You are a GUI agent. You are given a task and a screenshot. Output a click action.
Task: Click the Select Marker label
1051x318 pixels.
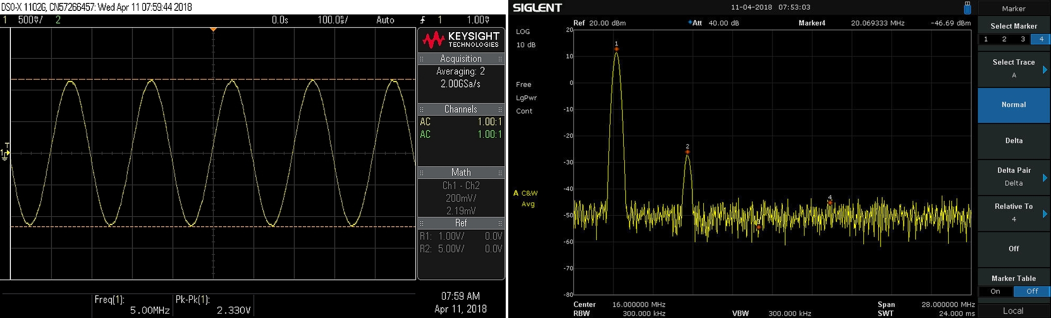(x=1014, y=26)
